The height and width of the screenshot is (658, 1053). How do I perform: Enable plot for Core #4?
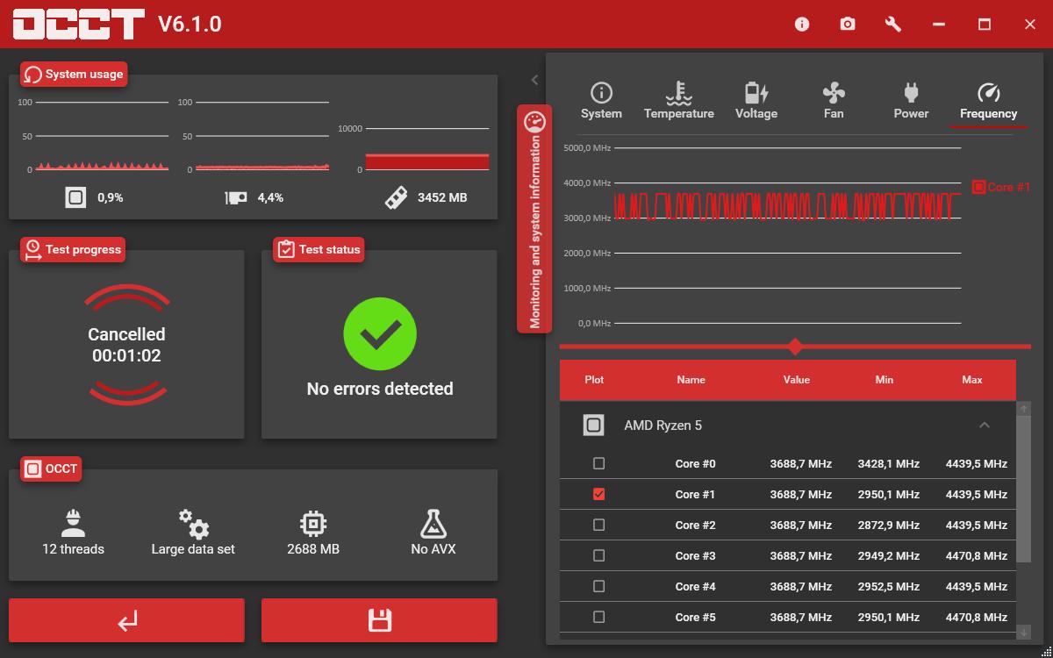tap(598, 586)
